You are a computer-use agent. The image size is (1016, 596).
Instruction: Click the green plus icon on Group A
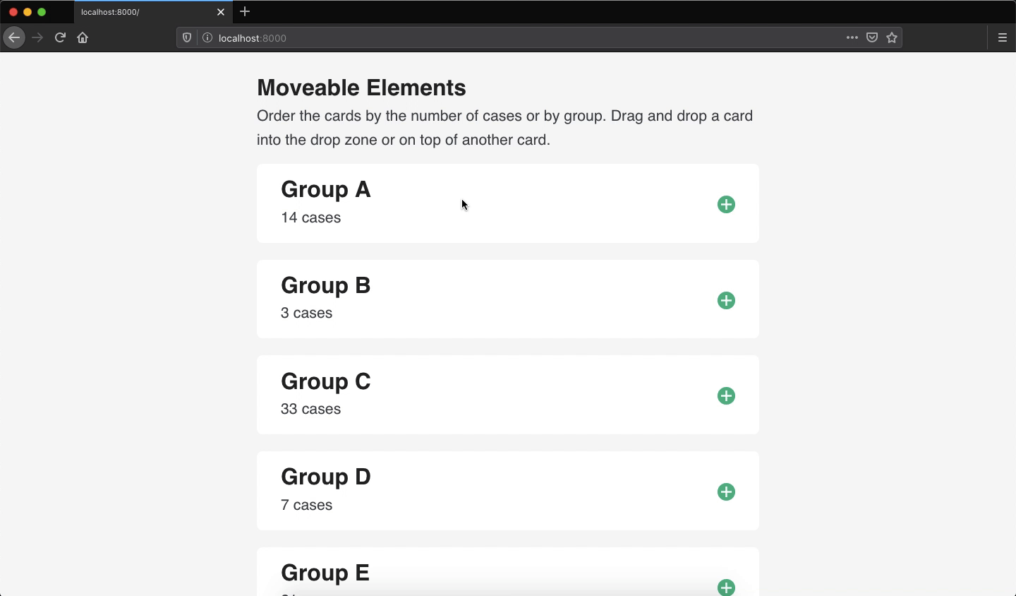tap(727, 205)
